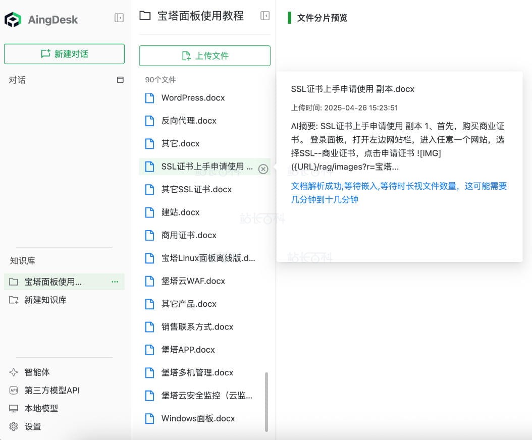Click the monitor icon beside 本地模型
Viewport: 532px width, 440px height.
[x=14, y=408]
